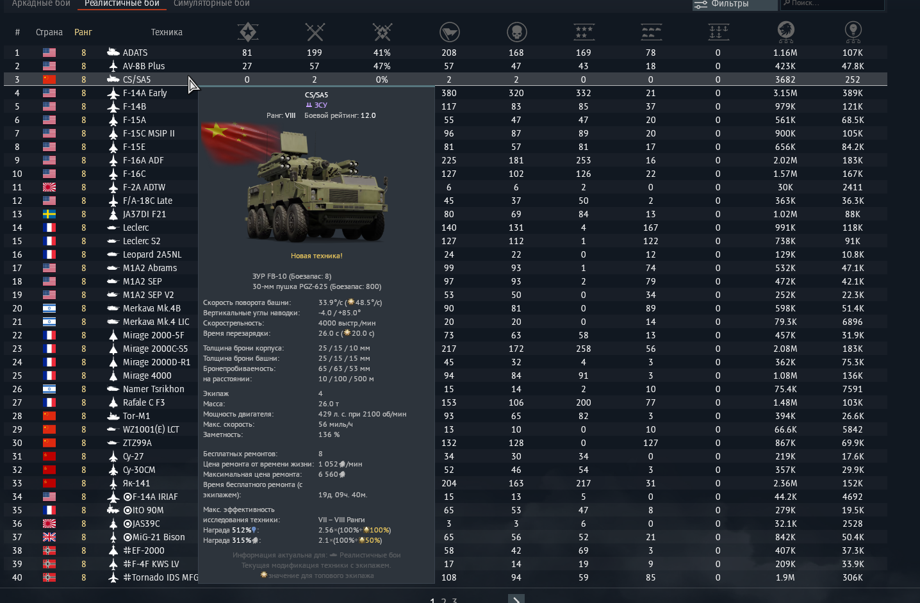
Task: Click the EF-2000 entry
Action: pyautogui.click(x=144, y=550)
